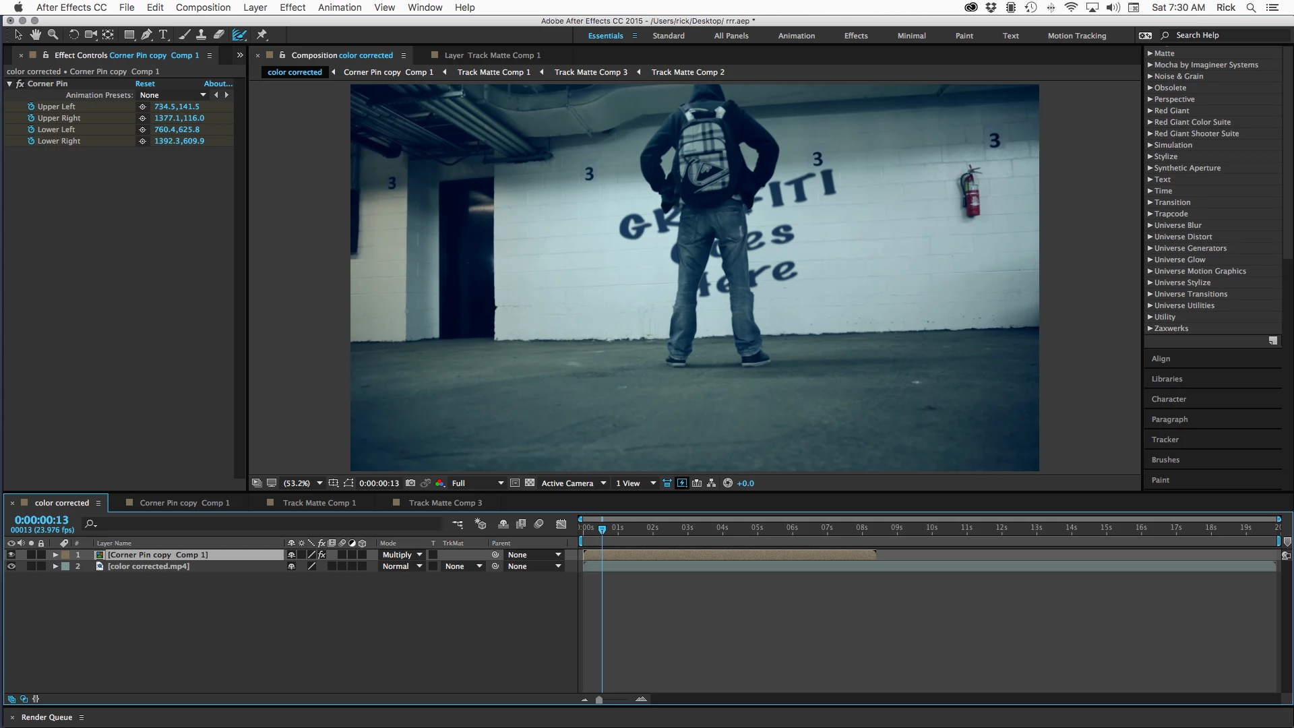Click the take snapshot camera icon
The image size is (1294, 728).
410,483
